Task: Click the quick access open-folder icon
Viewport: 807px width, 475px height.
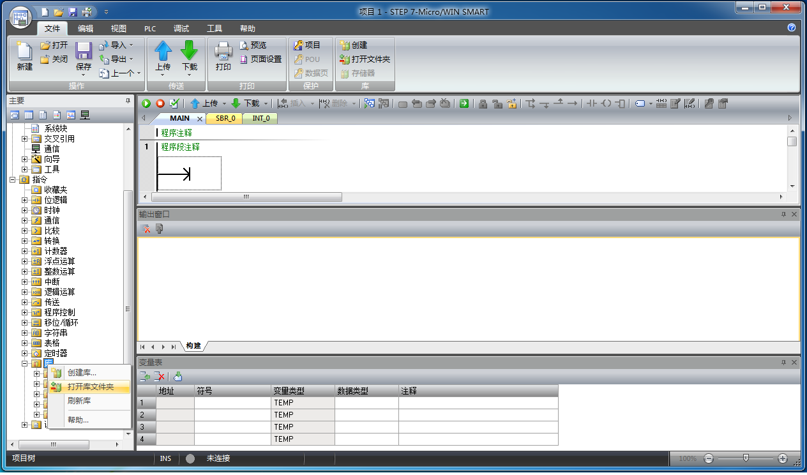Action: click(x=59, y=11)
